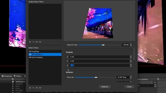Move selected Effect filter up
This screenshot has width=166, height=93.
coord(37,88)
